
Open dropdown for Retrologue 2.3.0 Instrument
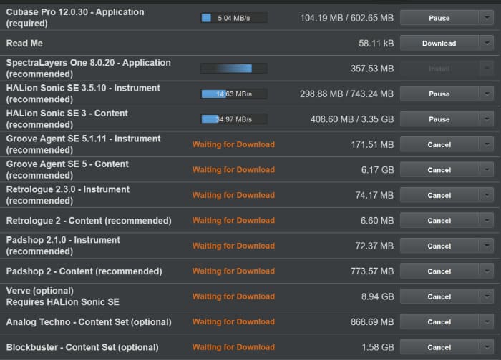[487, 195]
